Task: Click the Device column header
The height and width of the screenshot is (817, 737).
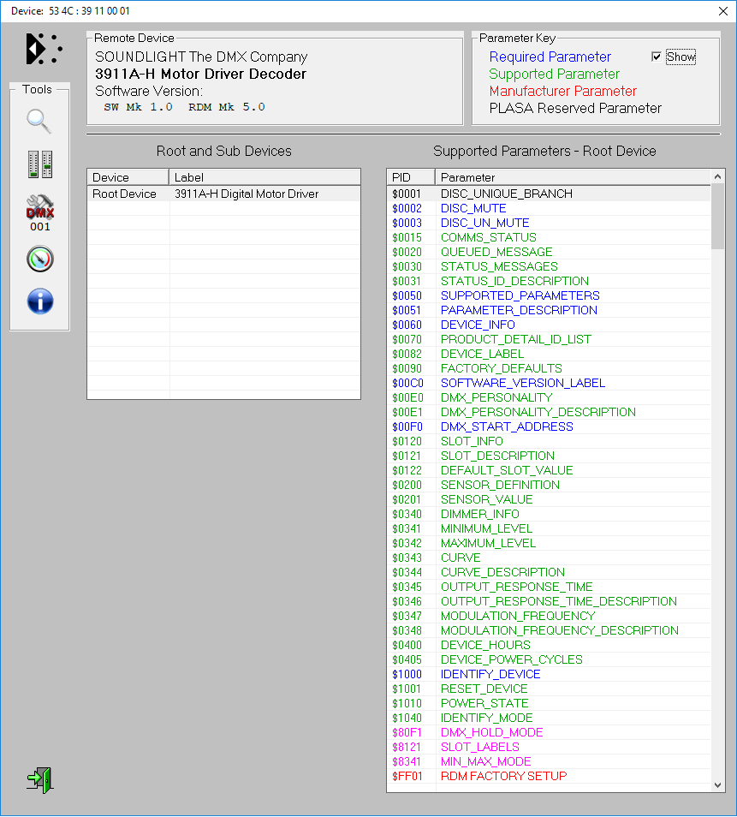Action: [x=128, y=177]
